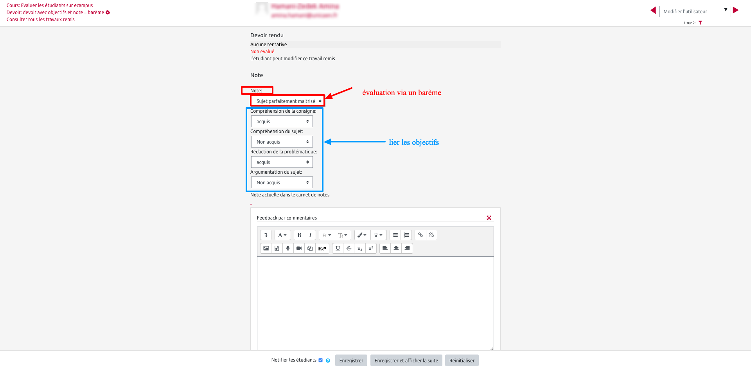Image resolution: width=751 pixels, height=369 pixels.
Task: Click the microphone record audio icon
Action: pos(288,248)
